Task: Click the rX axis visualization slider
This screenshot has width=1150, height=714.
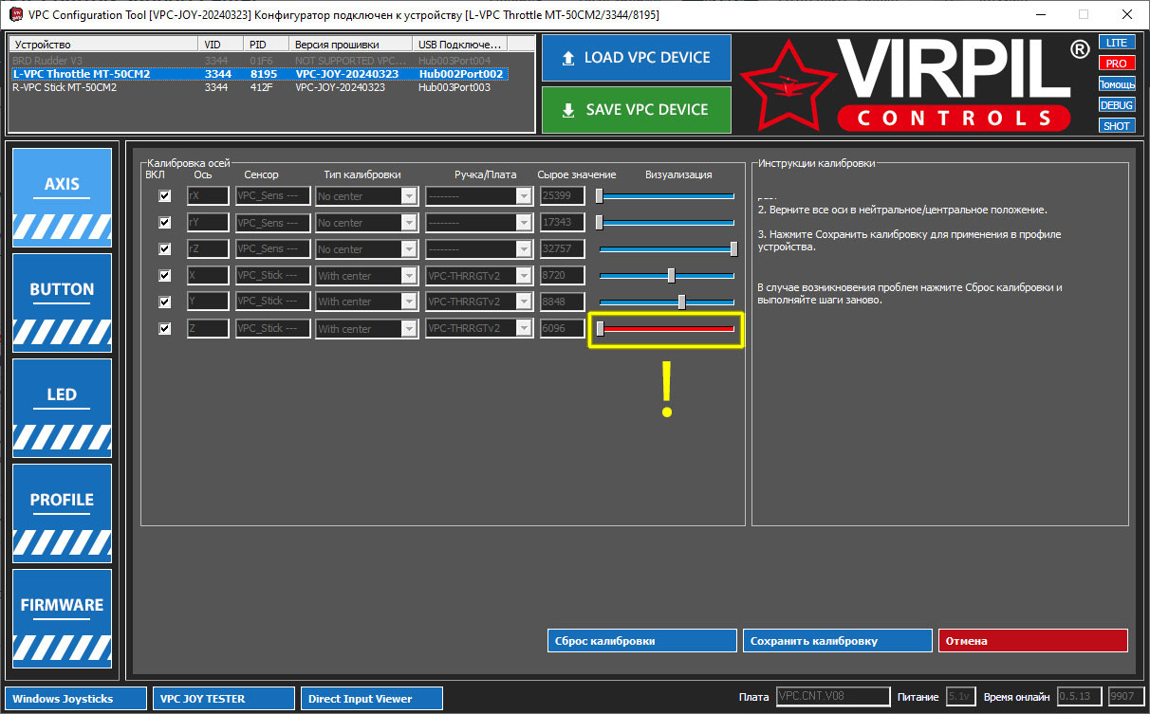Action: click(x=666, y=196)
